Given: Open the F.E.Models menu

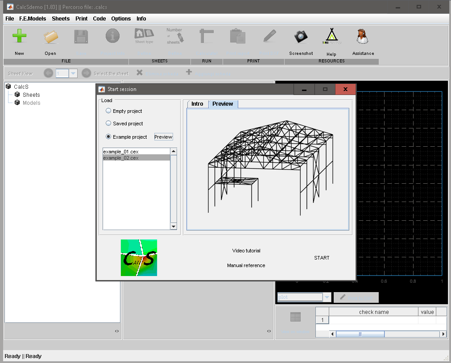Looking at the screenshot, I should tap(33, 19).
